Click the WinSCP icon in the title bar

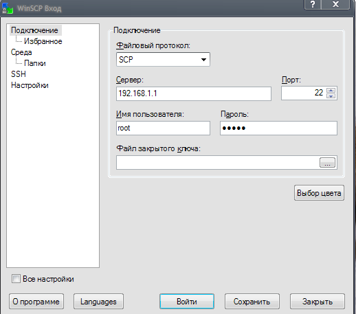point(8,8)
